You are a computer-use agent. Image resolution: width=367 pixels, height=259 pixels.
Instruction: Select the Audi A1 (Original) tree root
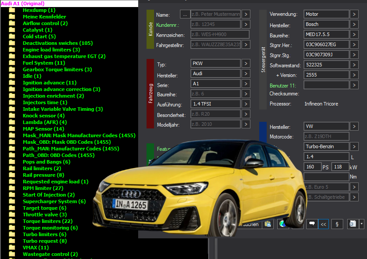tap(23, 4)
